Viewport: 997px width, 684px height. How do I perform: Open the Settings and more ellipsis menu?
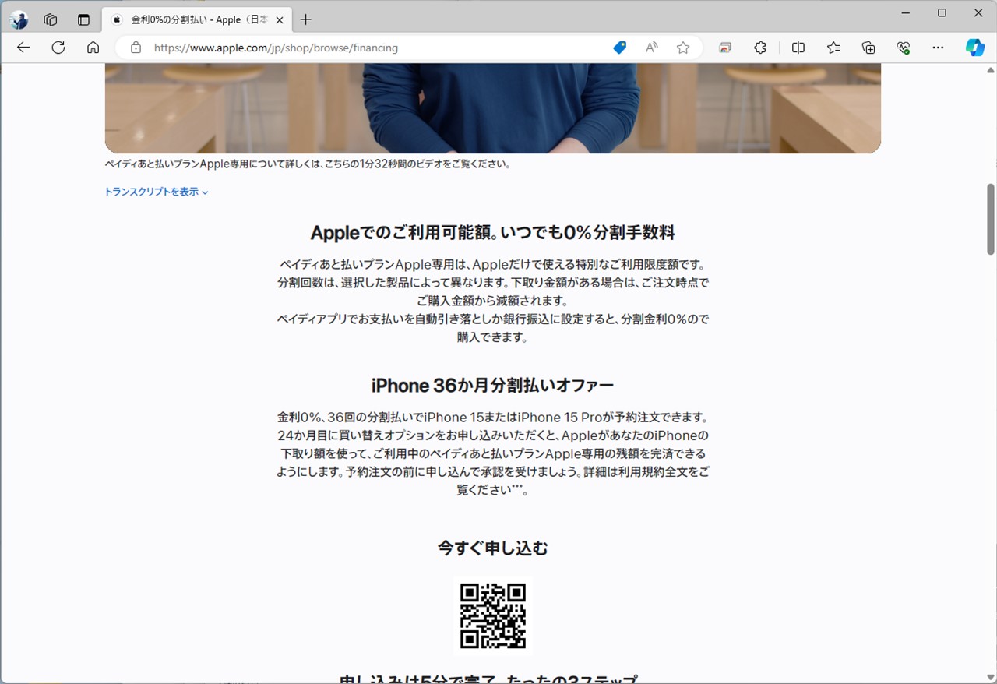938,48
